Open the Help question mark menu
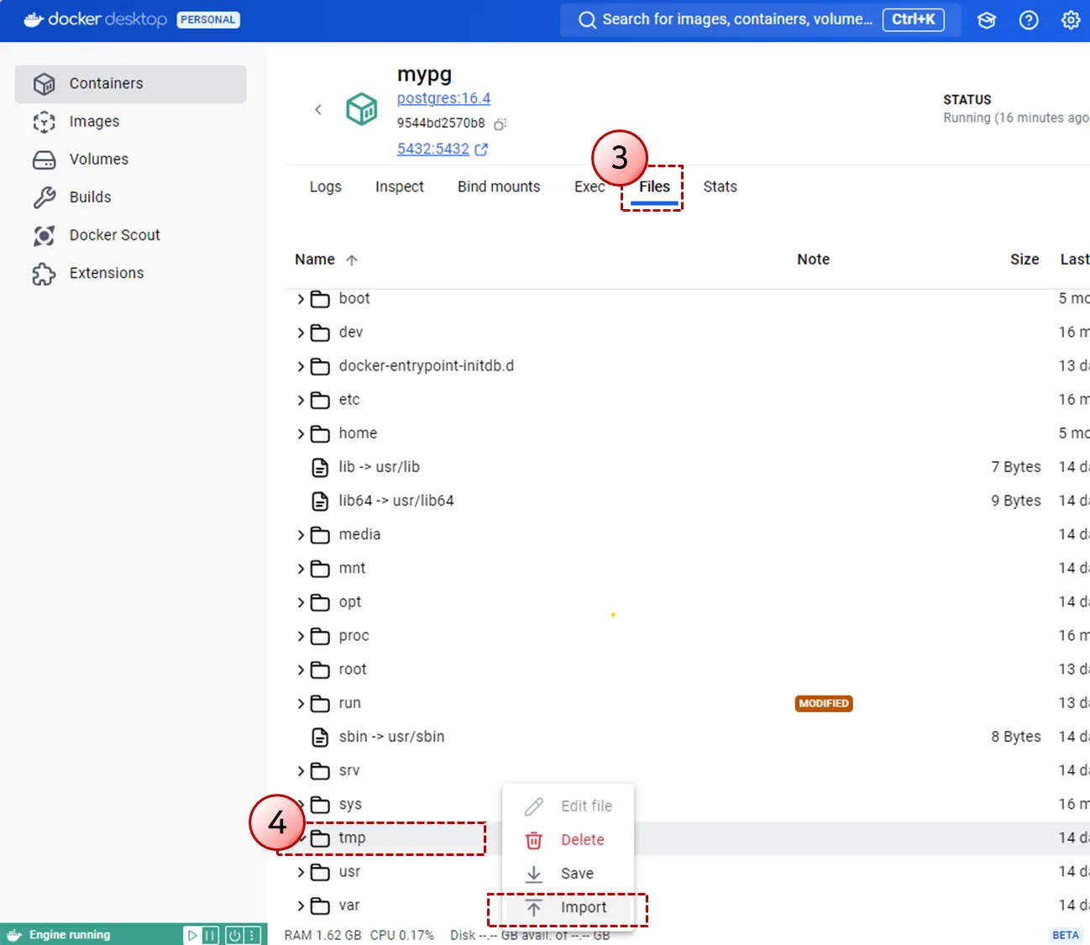 point(1029,20)
